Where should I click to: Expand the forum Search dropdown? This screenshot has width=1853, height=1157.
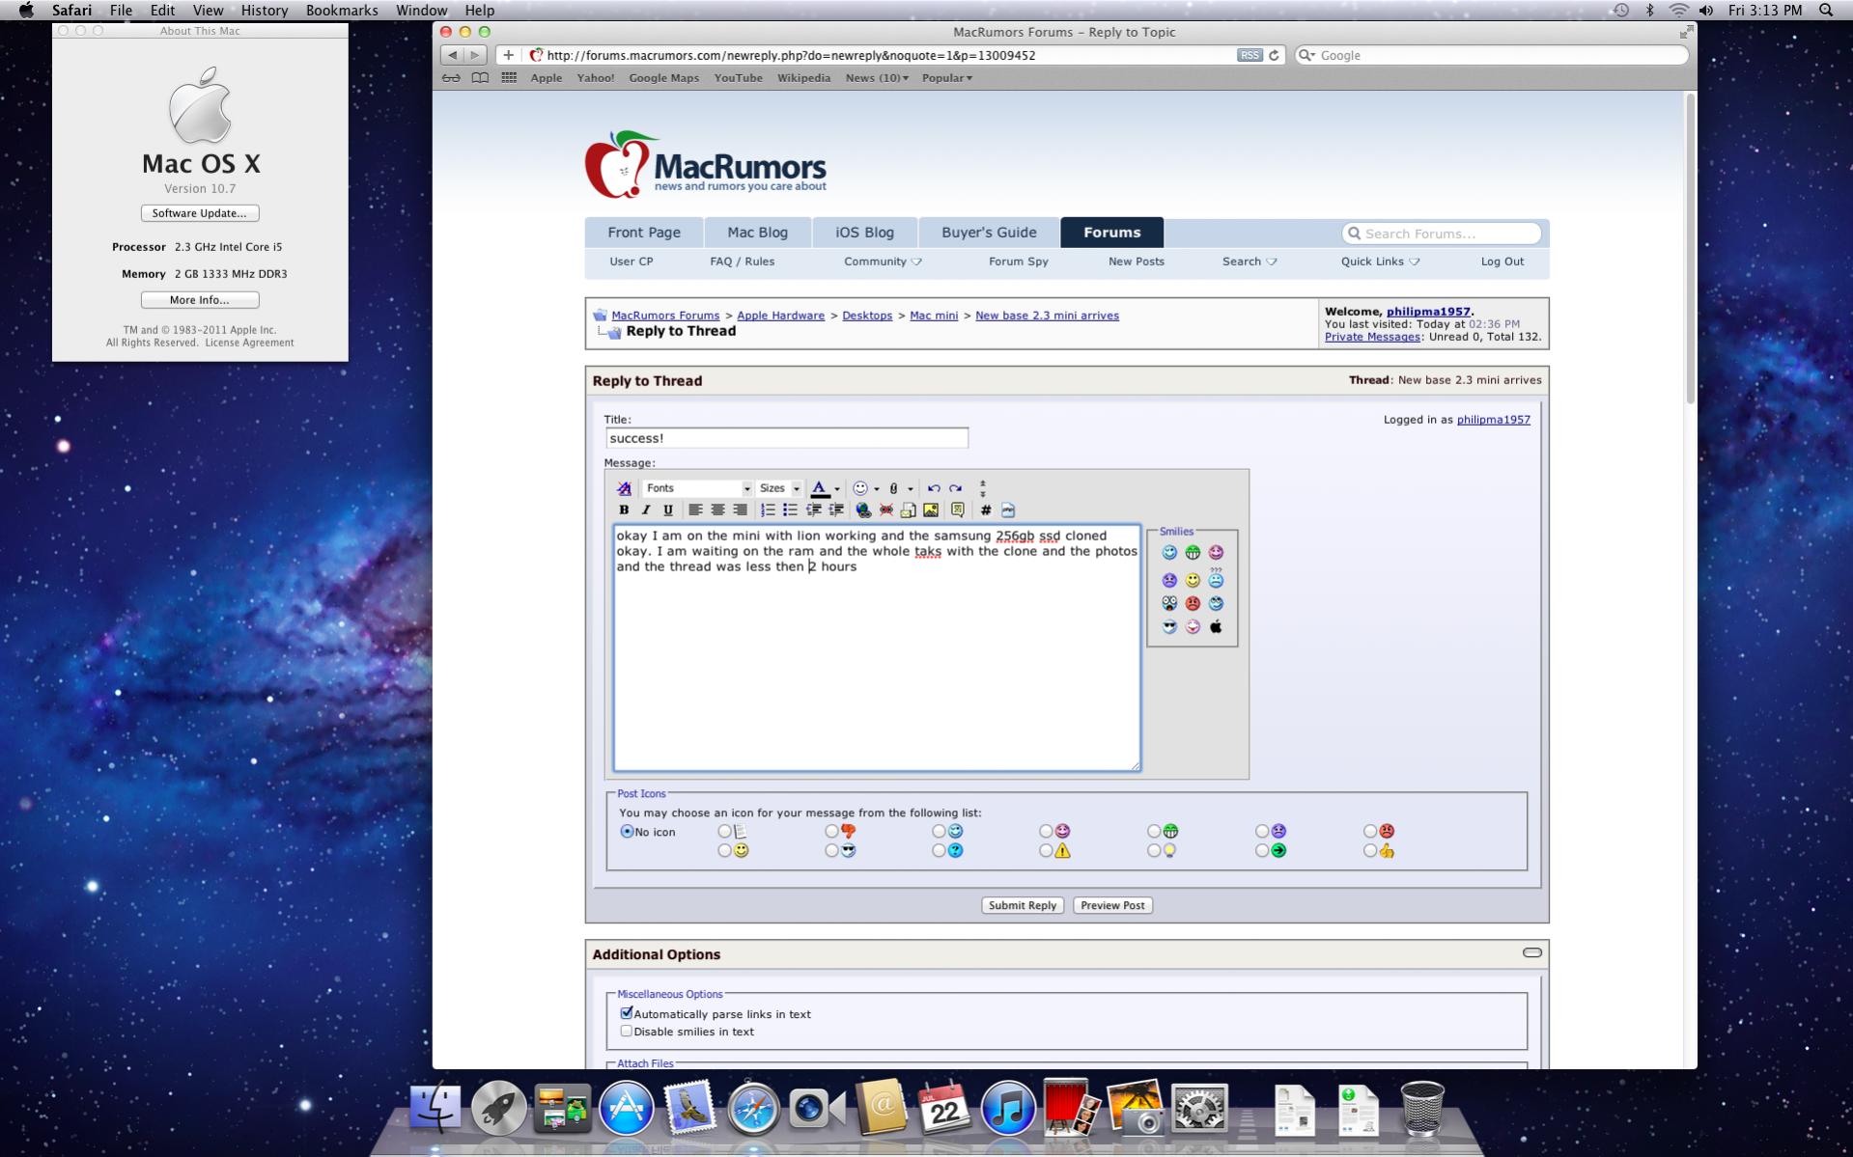[1249, 262]
